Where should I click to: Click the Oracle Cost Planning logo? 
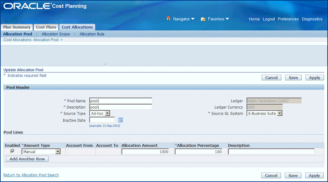45,6
